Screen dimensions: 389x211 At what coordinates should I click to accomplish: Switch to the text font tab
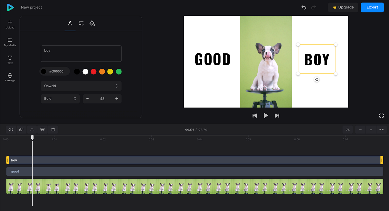[70, 23]
